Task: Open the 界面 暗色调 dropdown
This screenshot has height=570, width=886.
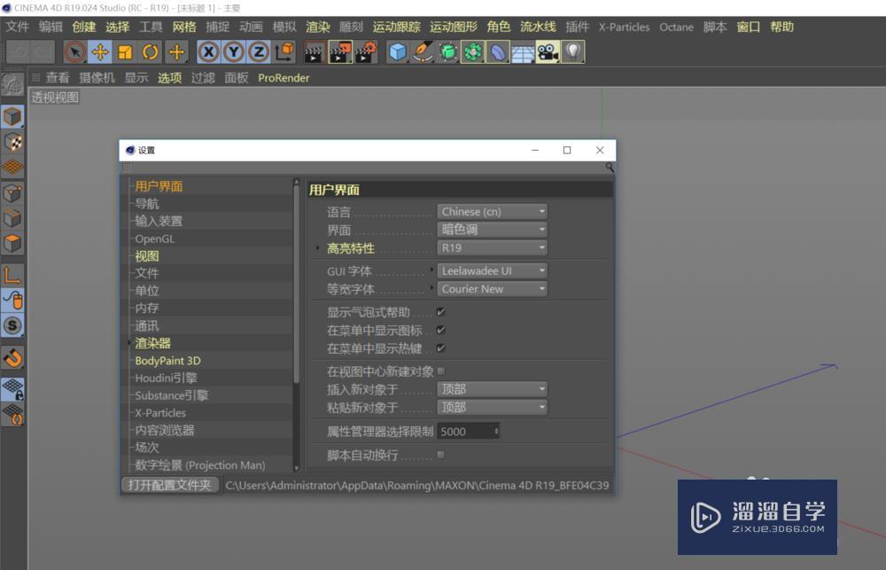Action: coord(492,230)
